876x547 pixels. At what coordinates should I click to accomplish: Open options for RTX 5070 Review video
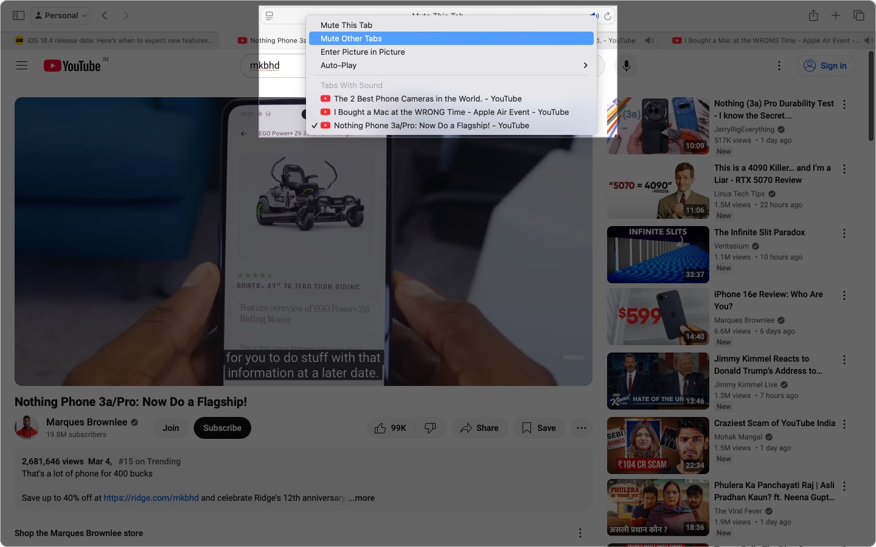(x=844, y=169)
